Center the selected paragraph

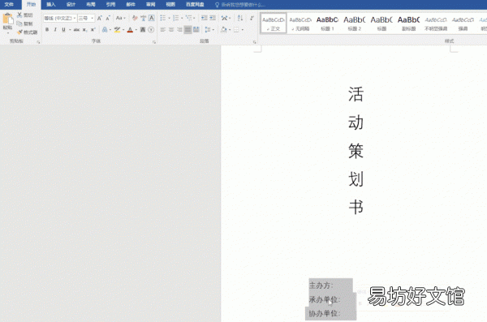[171, 30]
